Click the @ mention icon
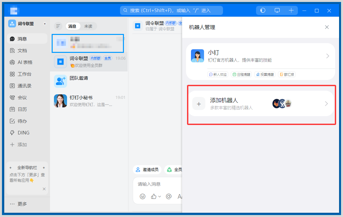343x217 pixels. [x=169, y=196]
